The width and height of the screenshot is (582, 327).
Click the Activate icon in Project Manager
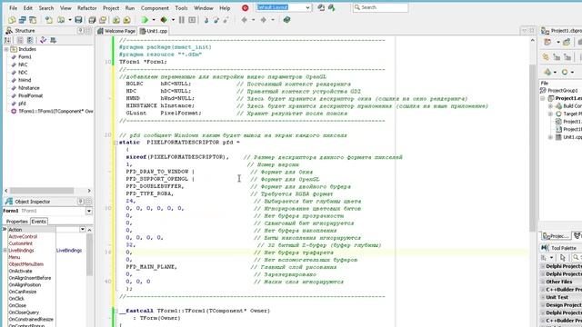pyautogui.click(x=547, y=43)
